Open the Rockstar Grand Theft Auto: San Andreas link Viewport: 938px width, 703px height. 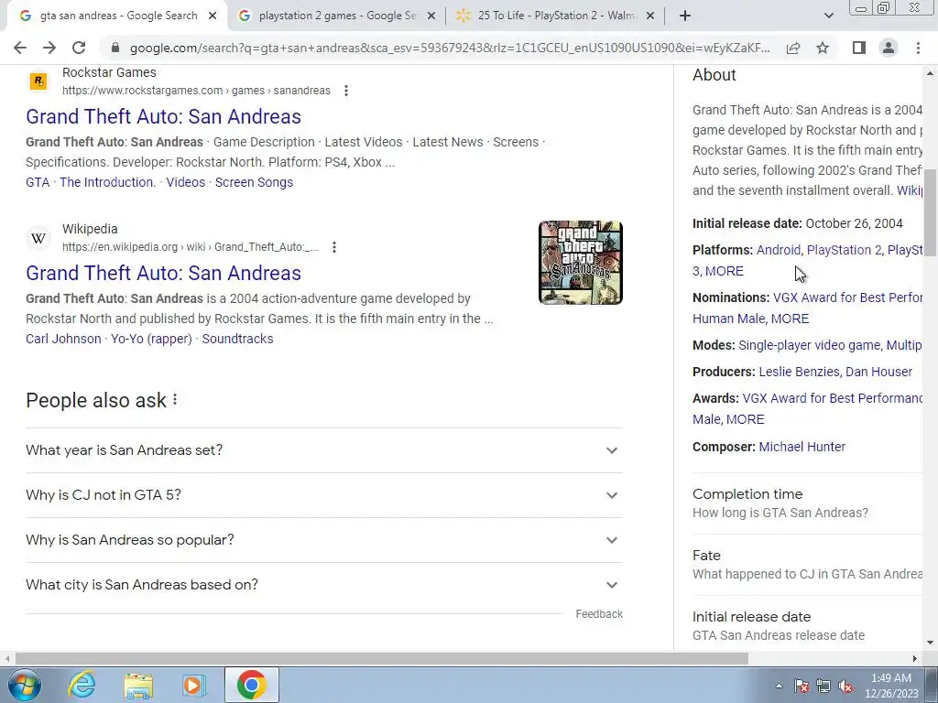[163, 116]
